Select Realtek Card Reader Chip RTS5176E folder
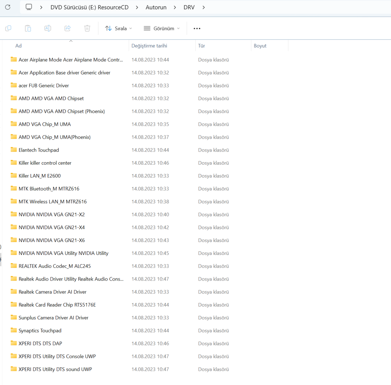Screen dimensions: 391x385 (x=57, y=305)
